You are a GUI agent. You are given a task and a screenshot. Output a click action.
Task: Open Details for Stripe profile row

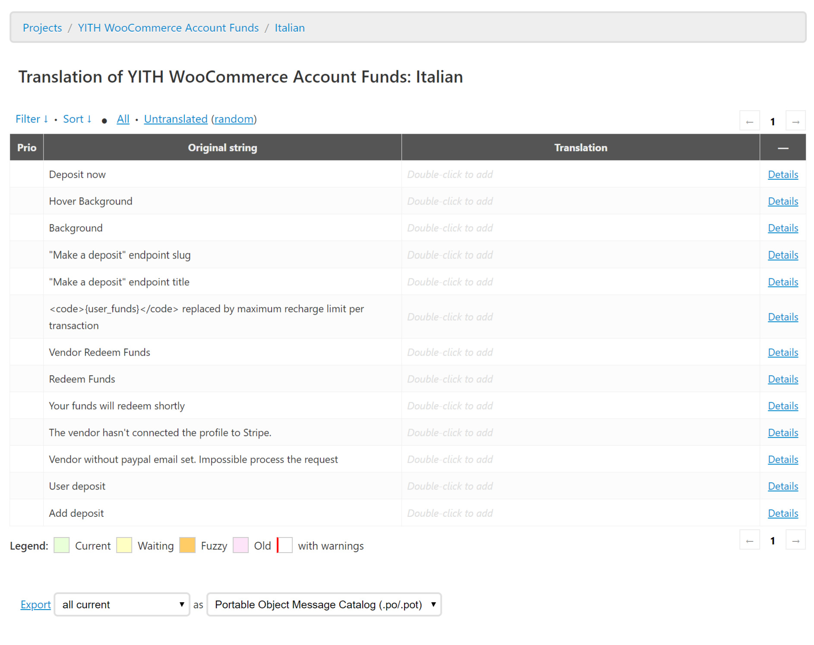click(783, 433)
